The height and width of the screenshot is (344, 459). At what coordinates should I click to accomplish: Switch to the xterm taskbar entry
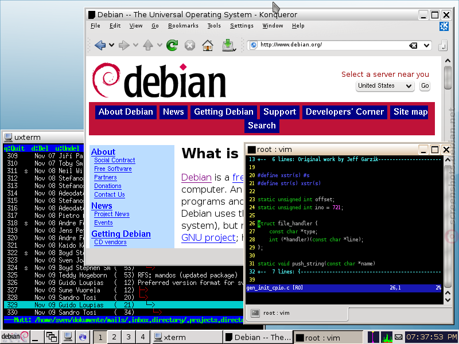(187, 337)
